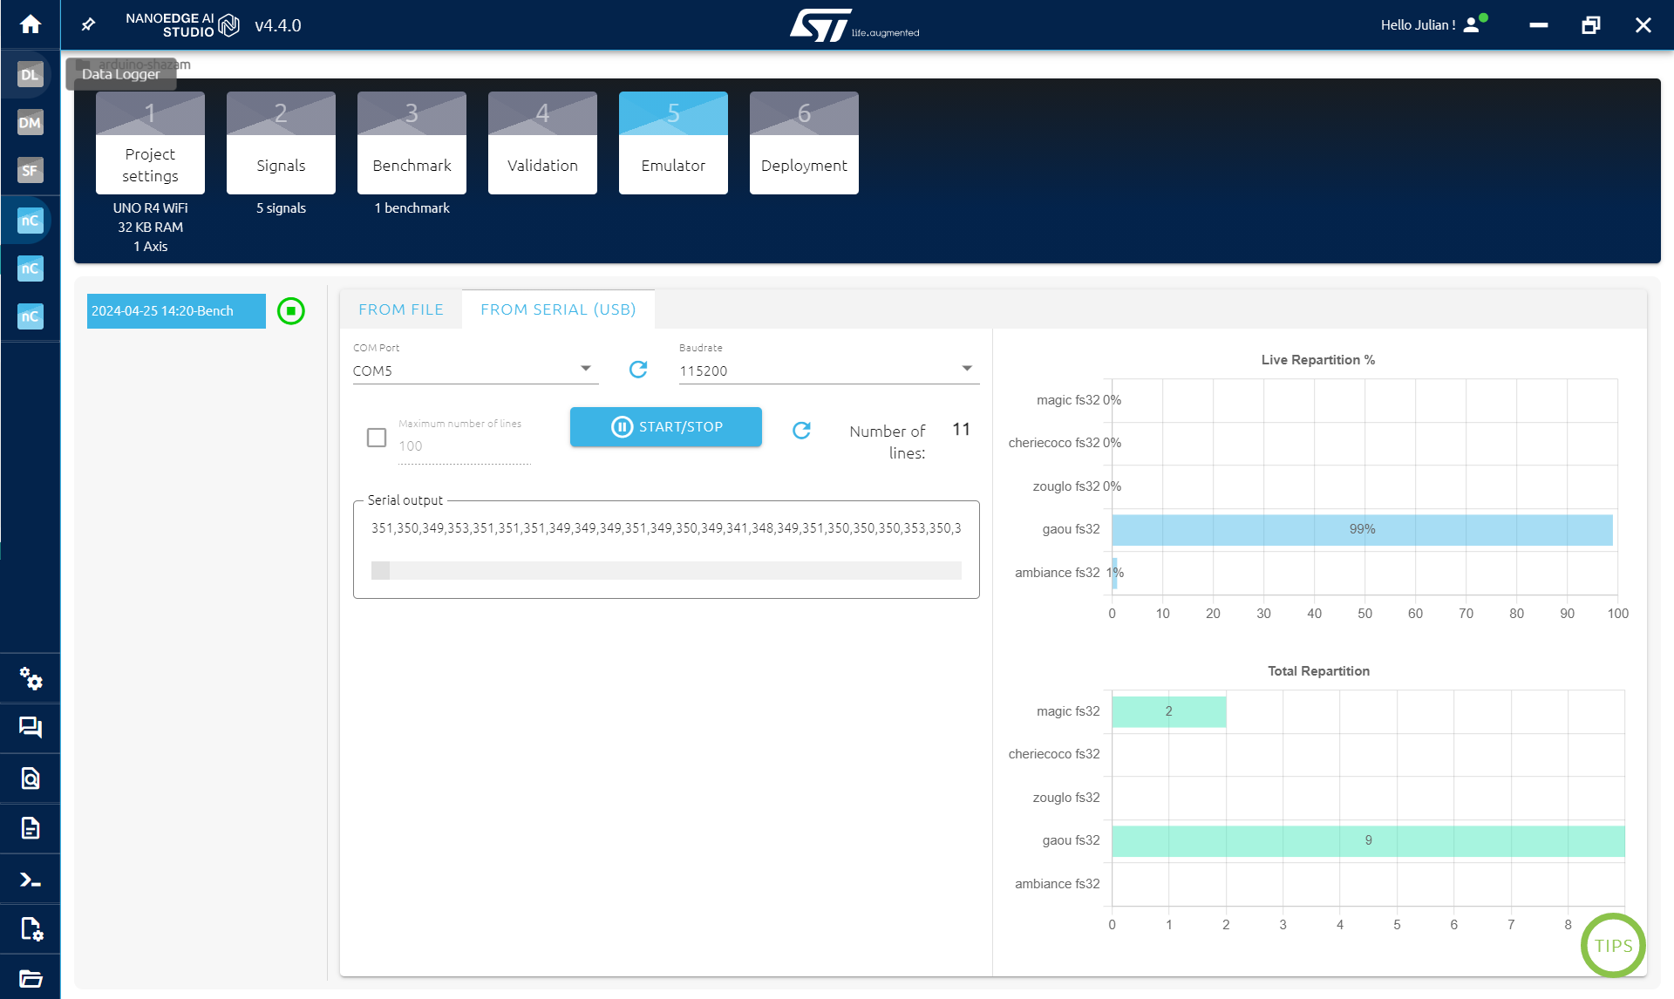Image resolution: width=1674 pixels, height=999 pixels.
Task: Enable the Maximum number of lines checkbox
Action: point(377,438)
